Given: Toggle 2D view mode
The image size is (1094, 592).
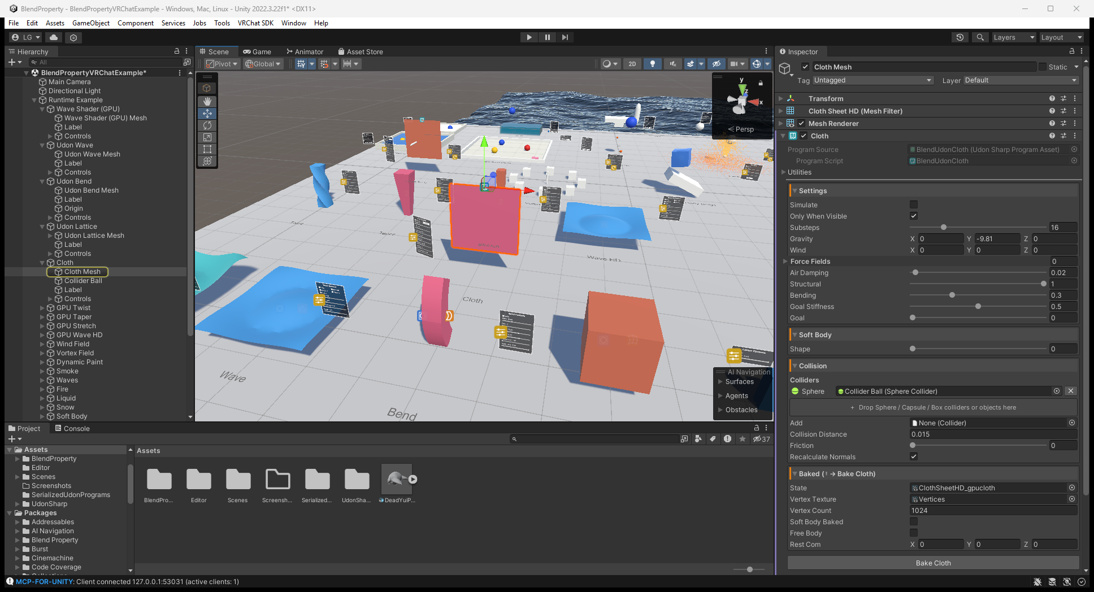Looking at the screenshot, I should (x=632, y=64).
